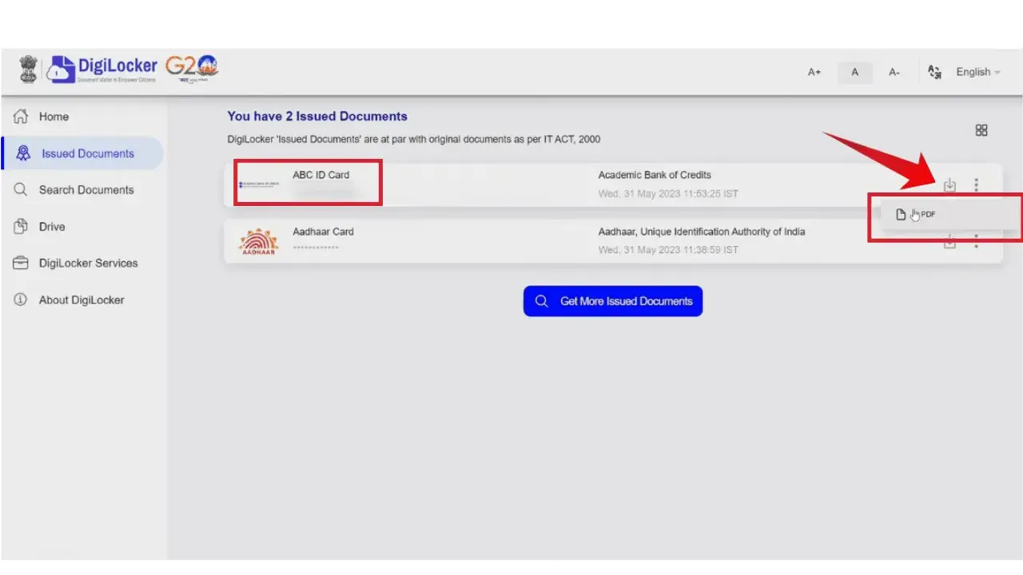
Task: Increase font size with A+
Action: (x=814, y=72)
